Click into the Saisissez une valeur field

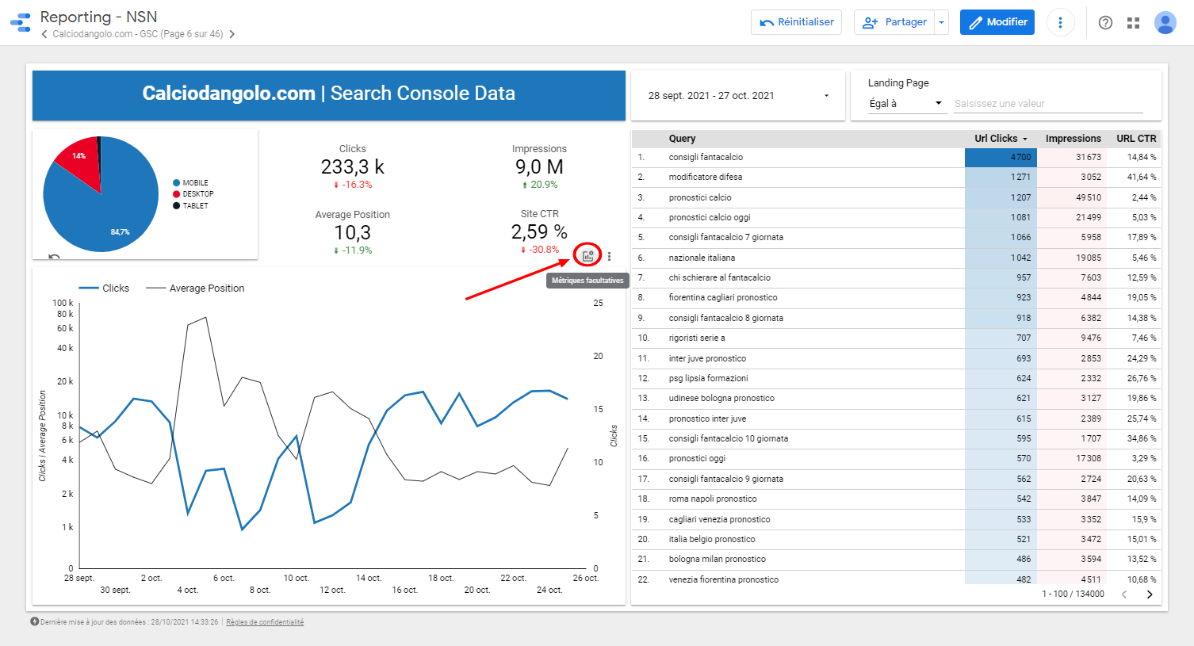1047,104
